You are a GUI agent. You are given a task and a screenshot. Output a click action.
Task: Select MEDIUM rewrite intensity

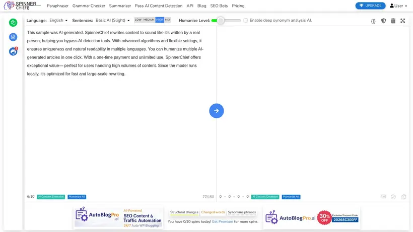pyautogui.click(x=149, y=20)
